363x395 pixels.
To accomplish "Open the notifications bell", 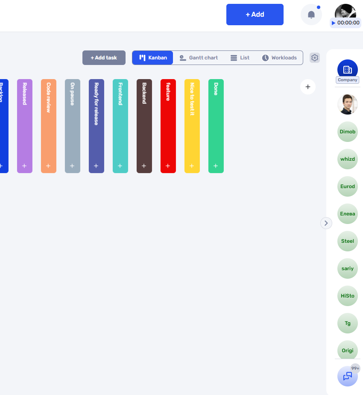I will (311, 15).
